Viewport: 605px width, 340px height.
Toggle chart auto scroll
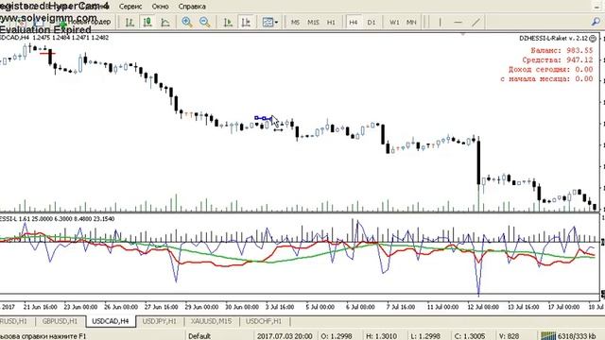click(x=228, y=22)
